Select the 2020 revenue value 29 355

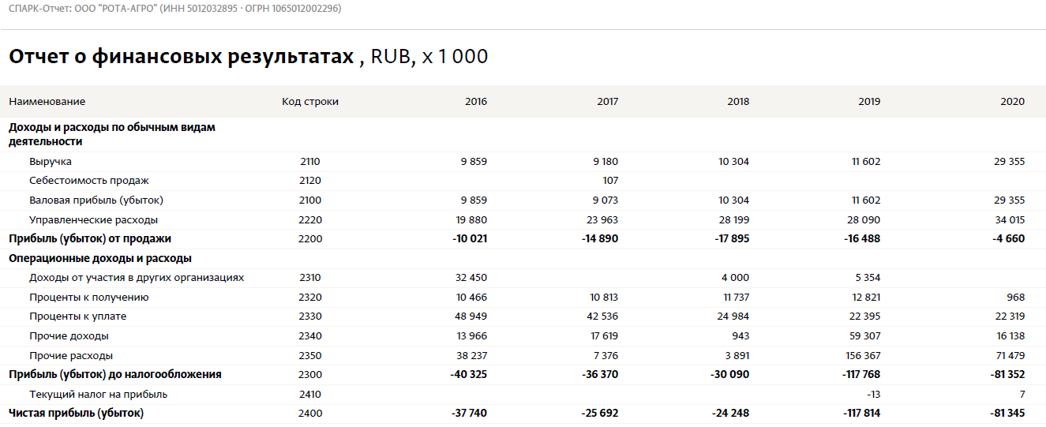tap(1010, 162)
